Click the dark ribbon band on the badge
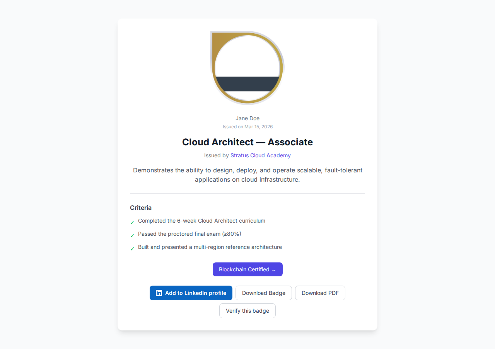Image resolution: width=495 pixels, height=349 pixels. pos(247,84)
